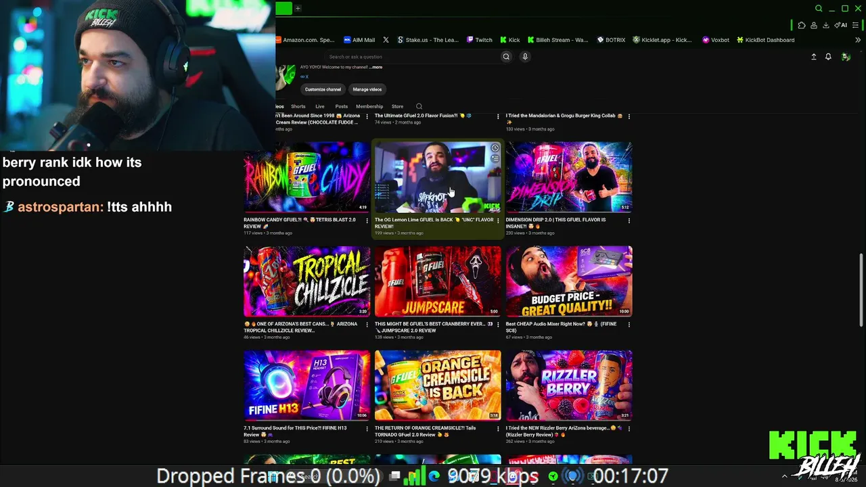Click title 'The OG Lemon Lime GFUEL is BACK'
The image size is (866, 487).
[x=434, y=223]
